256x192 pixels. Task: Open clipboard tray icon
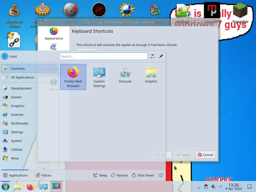(x=206, y=186)
